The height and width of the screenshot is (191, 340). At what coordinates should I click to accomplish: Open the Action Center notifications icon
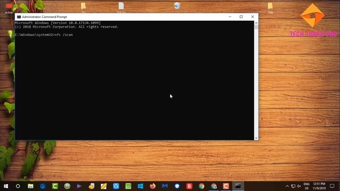(332, 186)
